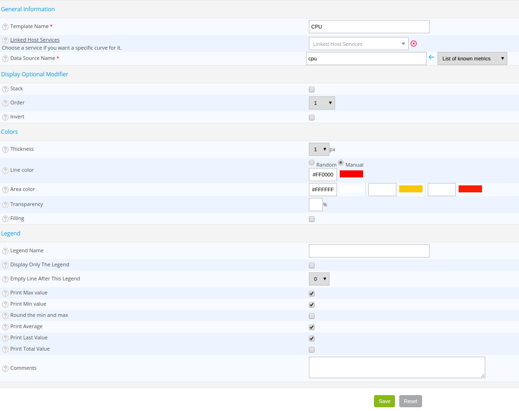The height and width of the screenshot is (411, 519).
Task: Click help icon next to Transparency
Action: tap(5, 205)
